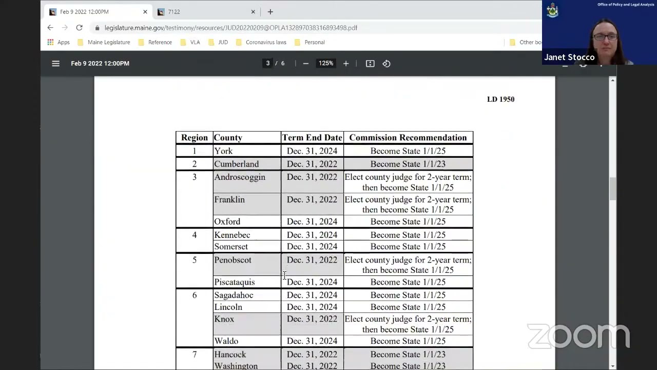The image size is (657, 370).
Task: Click the 'York' county cell
Action: [247, 151]
